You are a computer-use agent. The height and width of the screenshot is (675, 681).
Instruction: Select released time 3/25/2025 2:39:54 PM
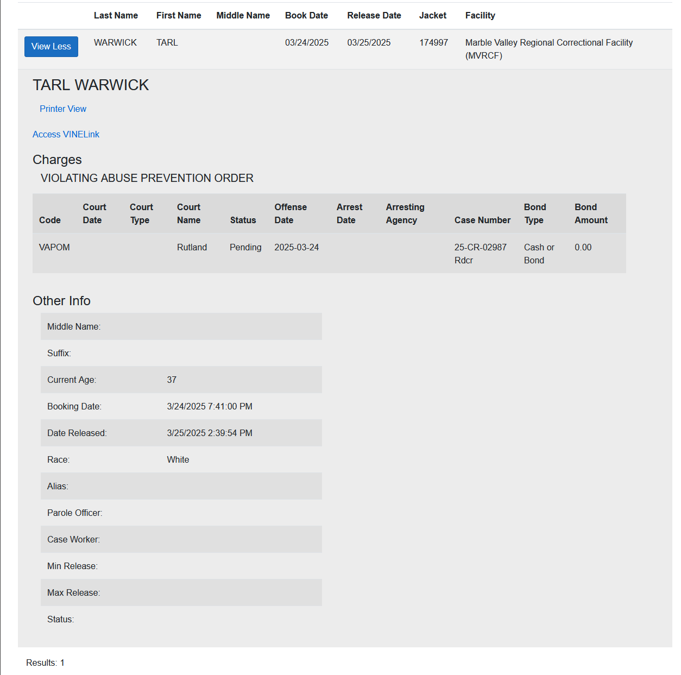click(x=210, y=433)
